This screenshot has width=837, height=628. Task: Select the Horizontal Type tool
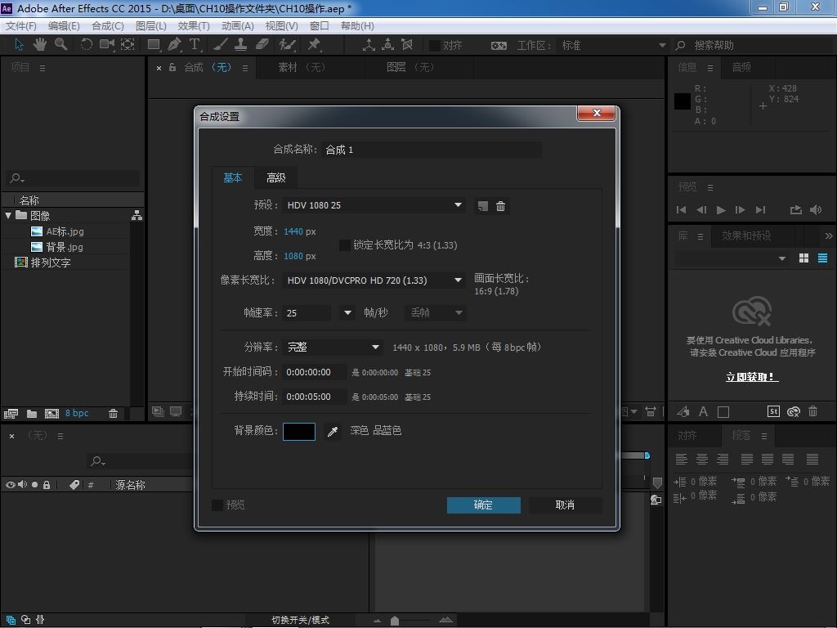(195, 45)
